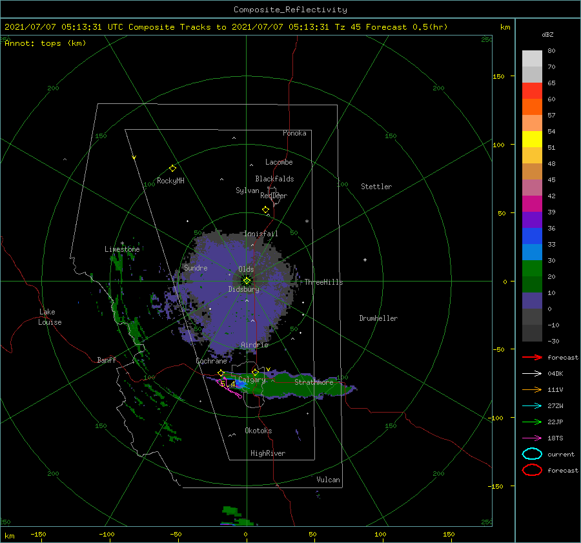The image size is (581, 543).
Task: Click the Didsbury label
Action: [243, 289]
